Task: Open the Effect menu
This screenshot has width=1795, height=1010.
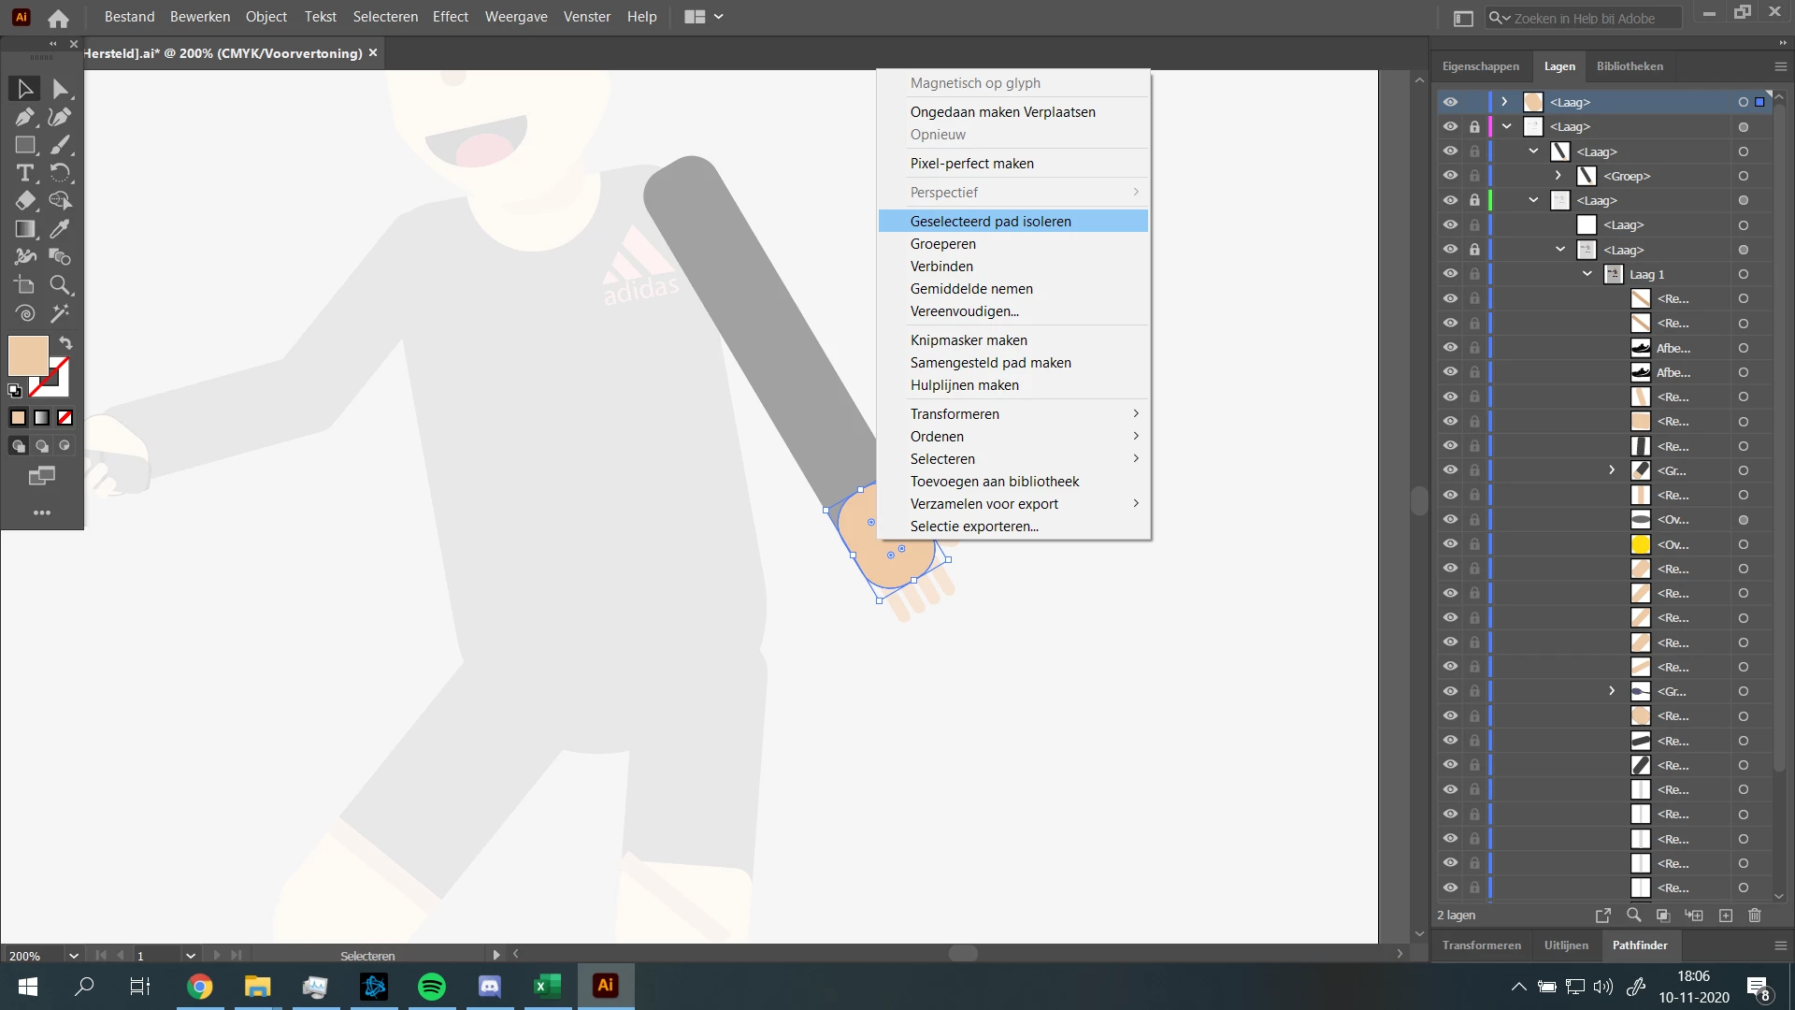Action: 450,17
